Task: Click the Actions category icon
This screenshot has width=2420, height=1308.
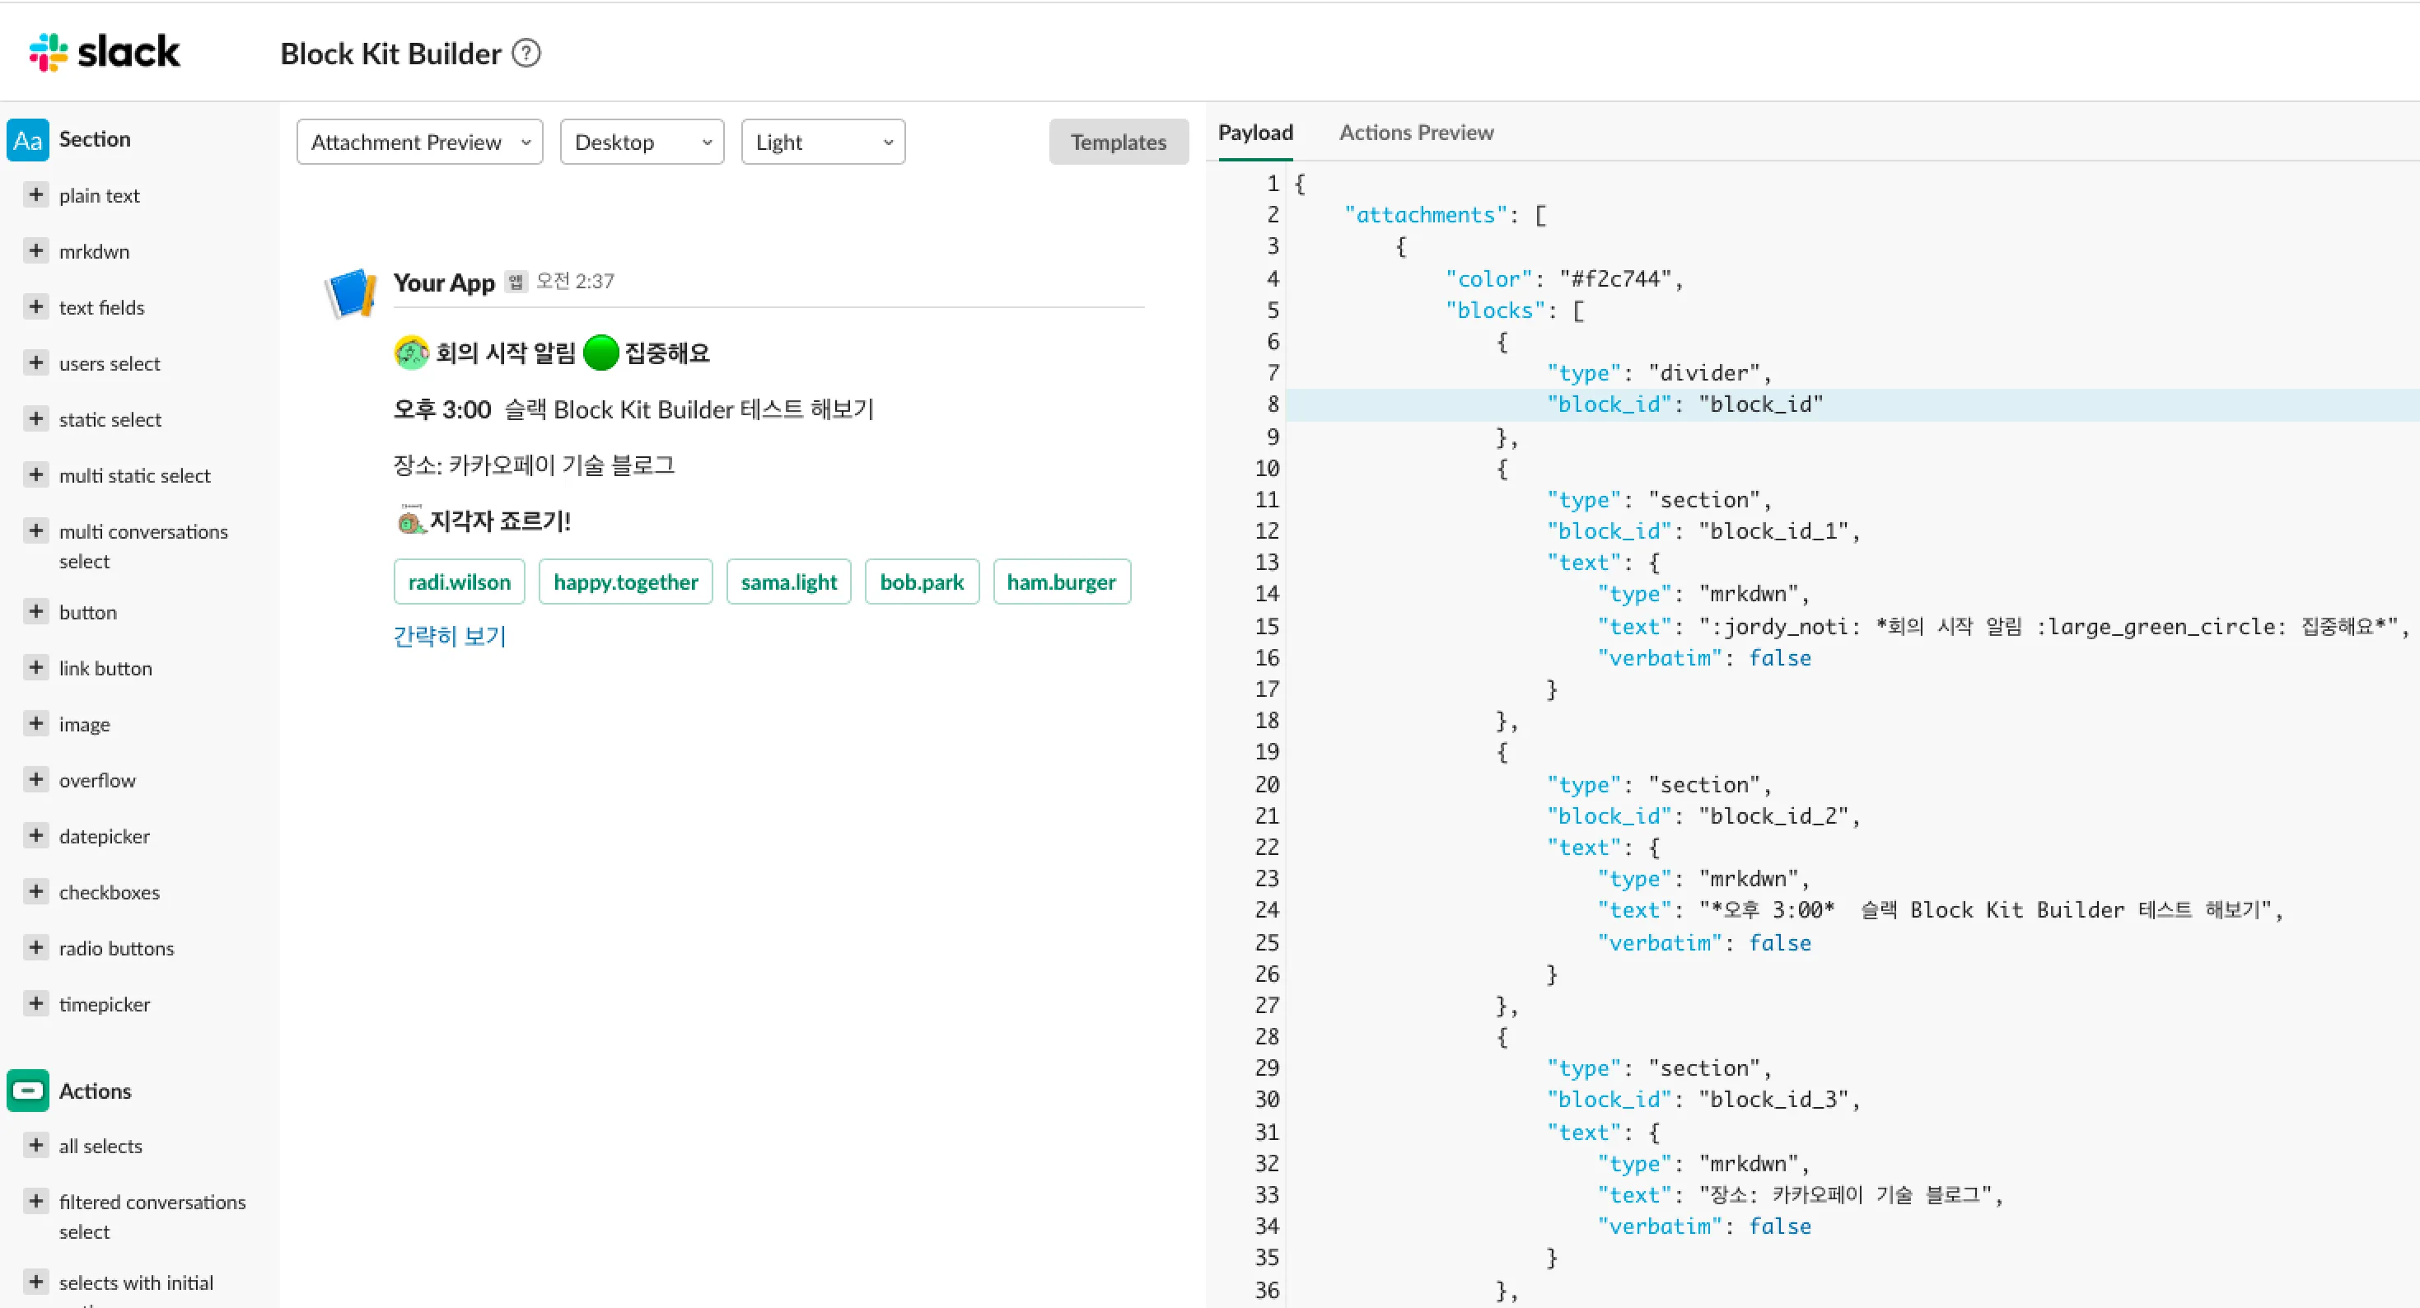Action: coord(28,1091)
